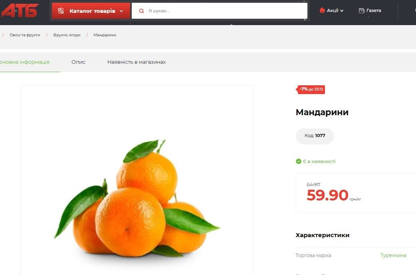Click the Мандарини breadcrumb

[x=105, y=35]
